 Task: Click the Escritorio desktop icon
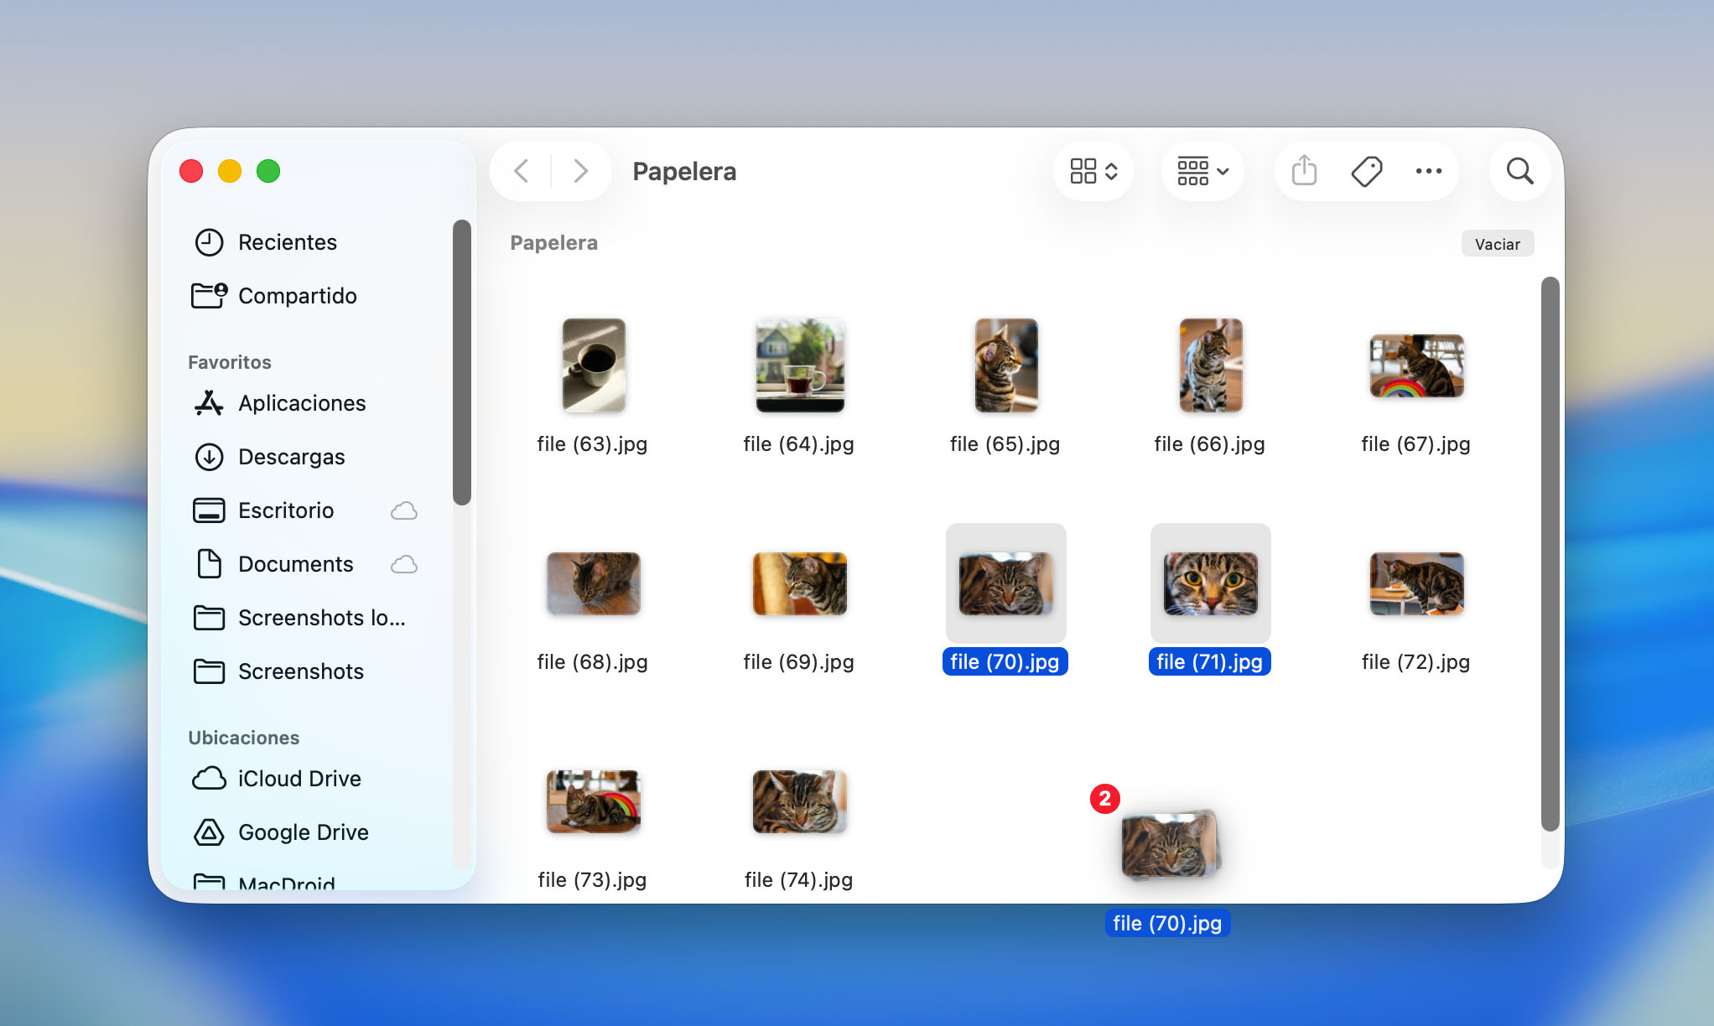click(x=209, y=510)
